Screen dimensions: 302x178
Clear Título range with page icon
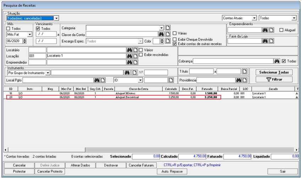[x=245, y=72]
